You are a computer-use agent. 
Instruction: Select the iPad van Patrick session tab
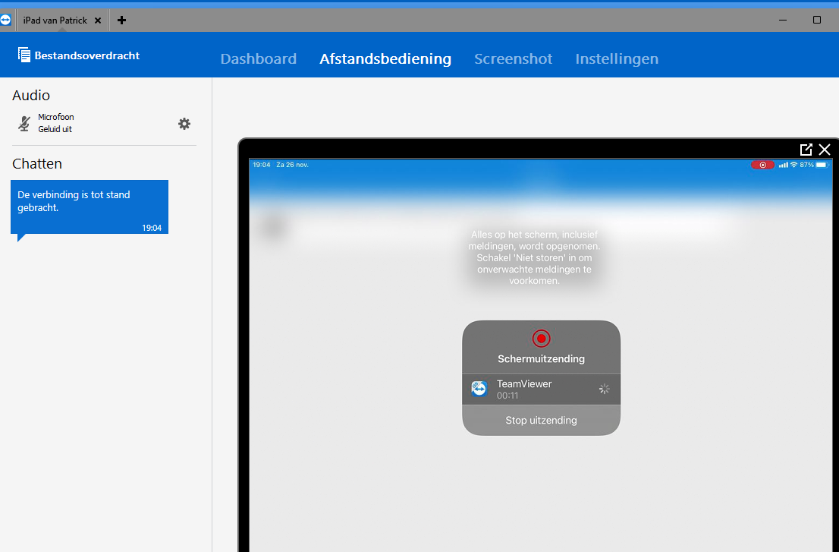pos(61,21)
